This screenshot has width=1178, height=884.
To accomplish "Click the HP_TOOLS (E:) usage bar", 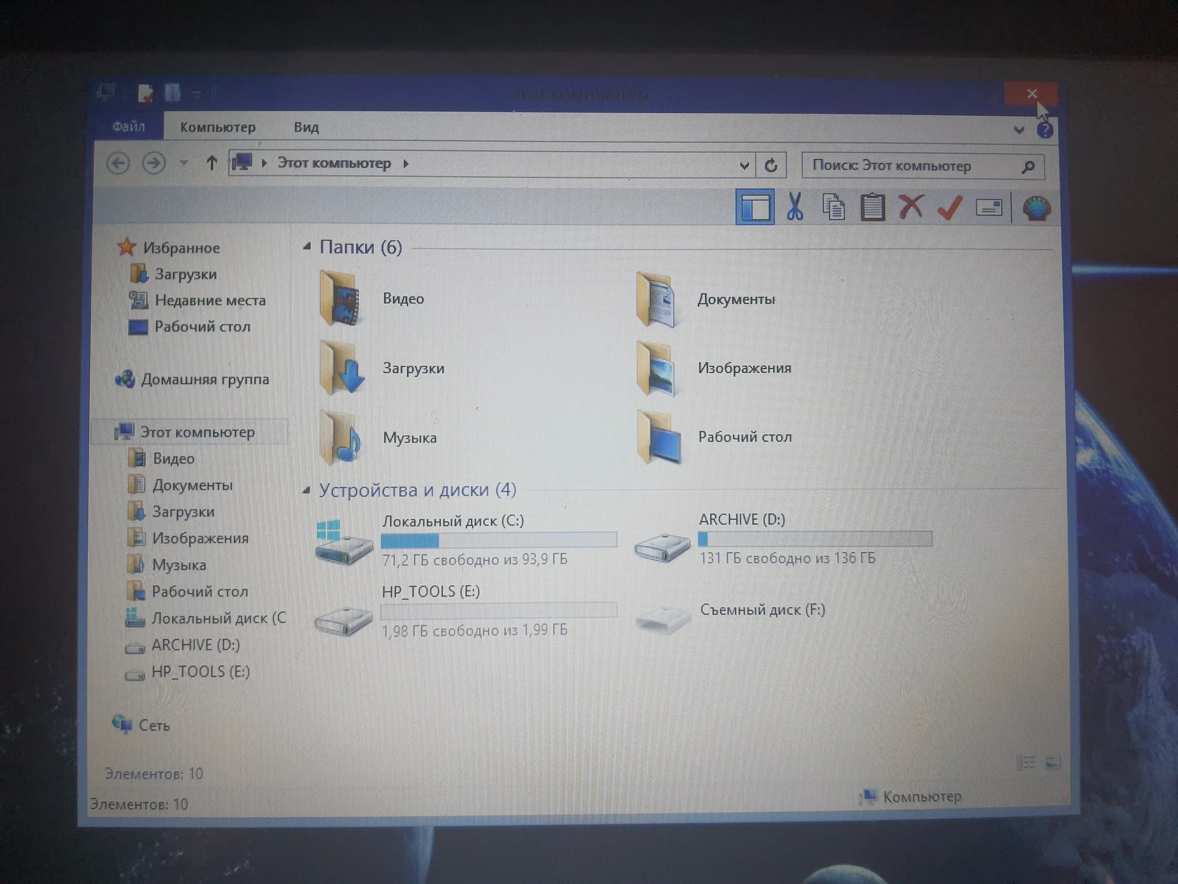I will tap(499, 611).
